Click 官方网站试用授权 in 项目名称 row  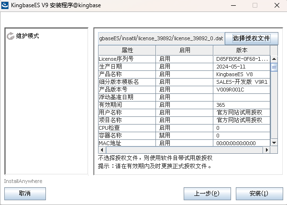pyautogui.click(x=240, y=120)
